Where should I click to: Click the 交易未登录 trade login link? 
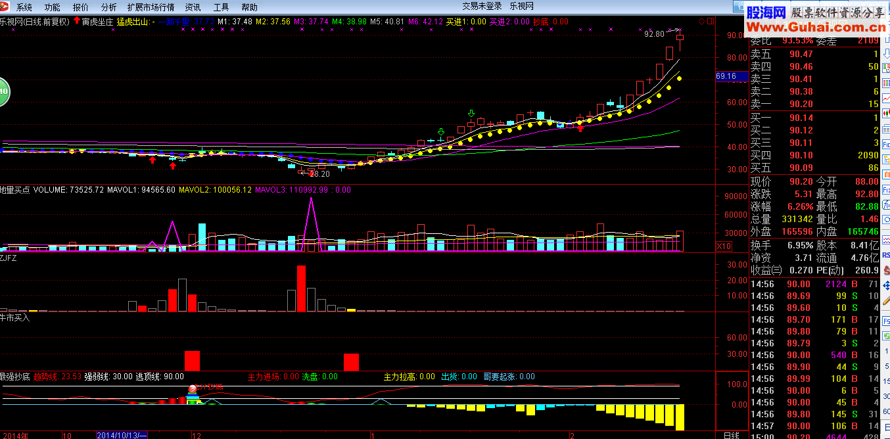[482, 7]
